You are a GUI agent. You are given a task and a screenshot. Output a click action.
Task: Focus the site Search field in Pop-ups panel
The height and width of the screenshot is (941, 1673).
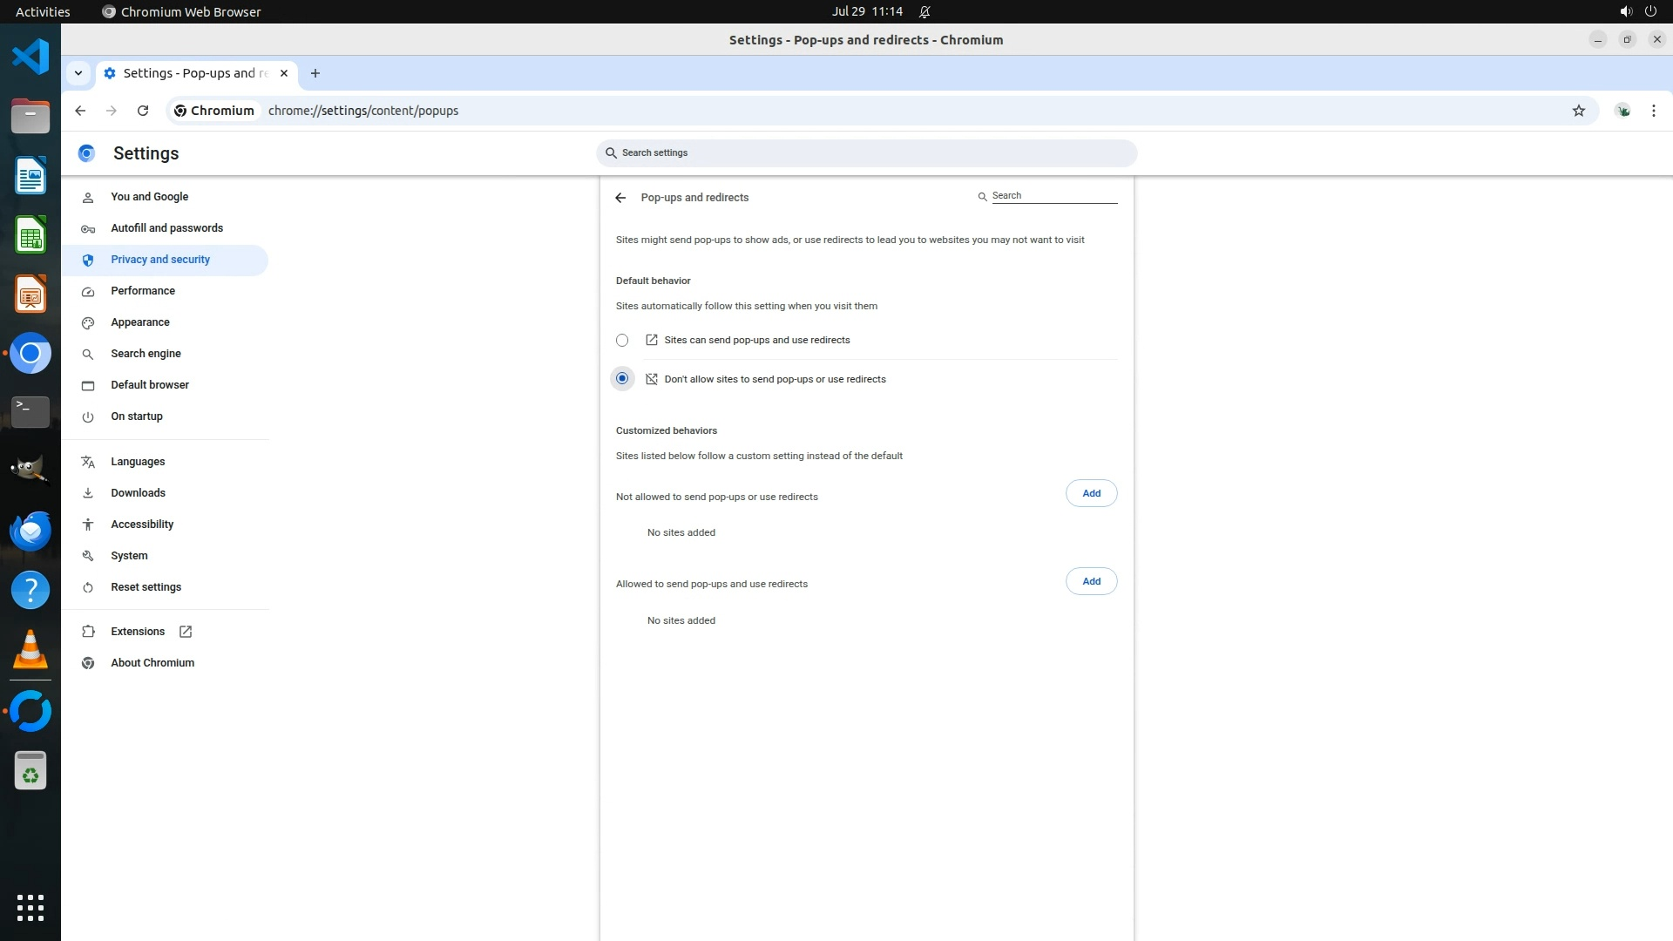coord(1053,196)
